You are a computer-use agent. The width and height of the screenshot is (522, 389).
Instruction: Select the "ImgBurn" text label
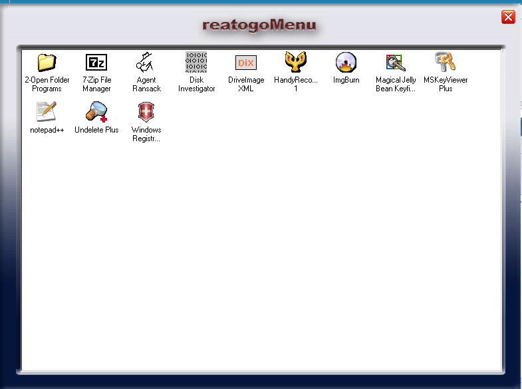click(x=346, y=80)
